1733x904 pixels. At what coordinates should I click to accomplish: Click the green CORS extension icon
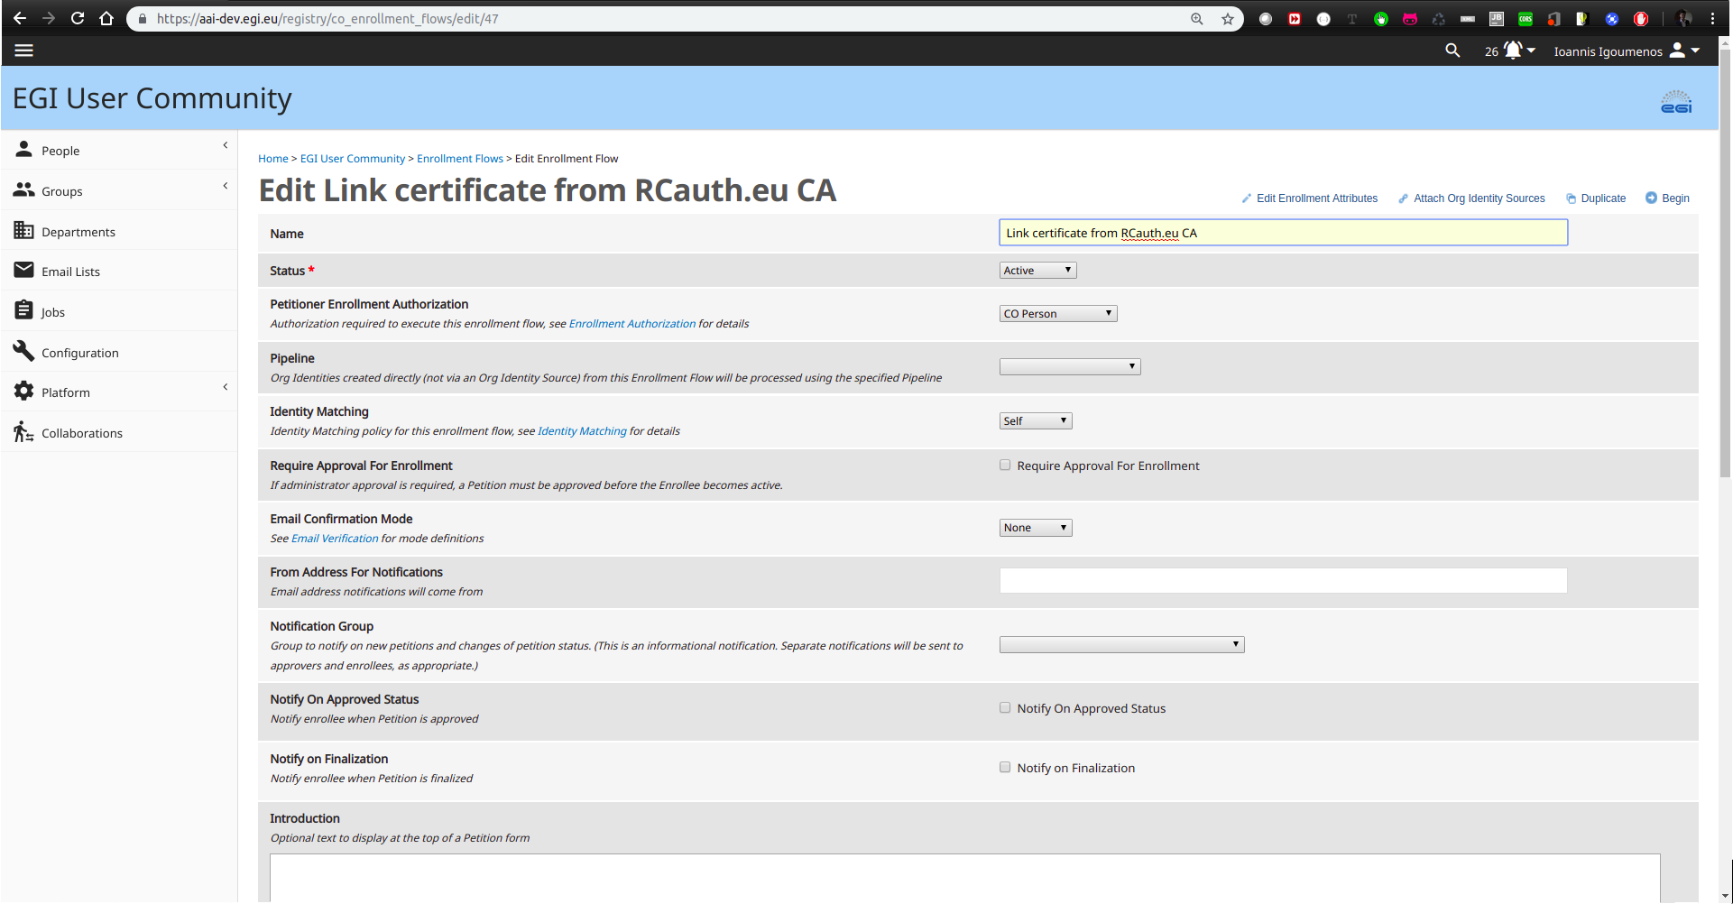pos(1526,19)
